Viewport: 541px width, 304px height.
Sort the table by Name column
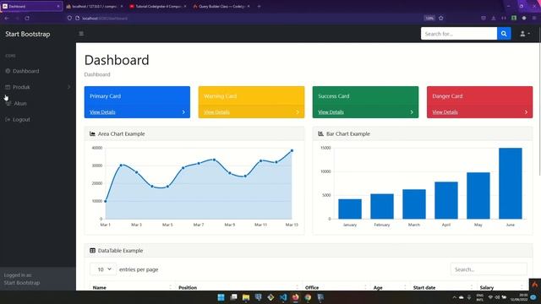[132, 287]
